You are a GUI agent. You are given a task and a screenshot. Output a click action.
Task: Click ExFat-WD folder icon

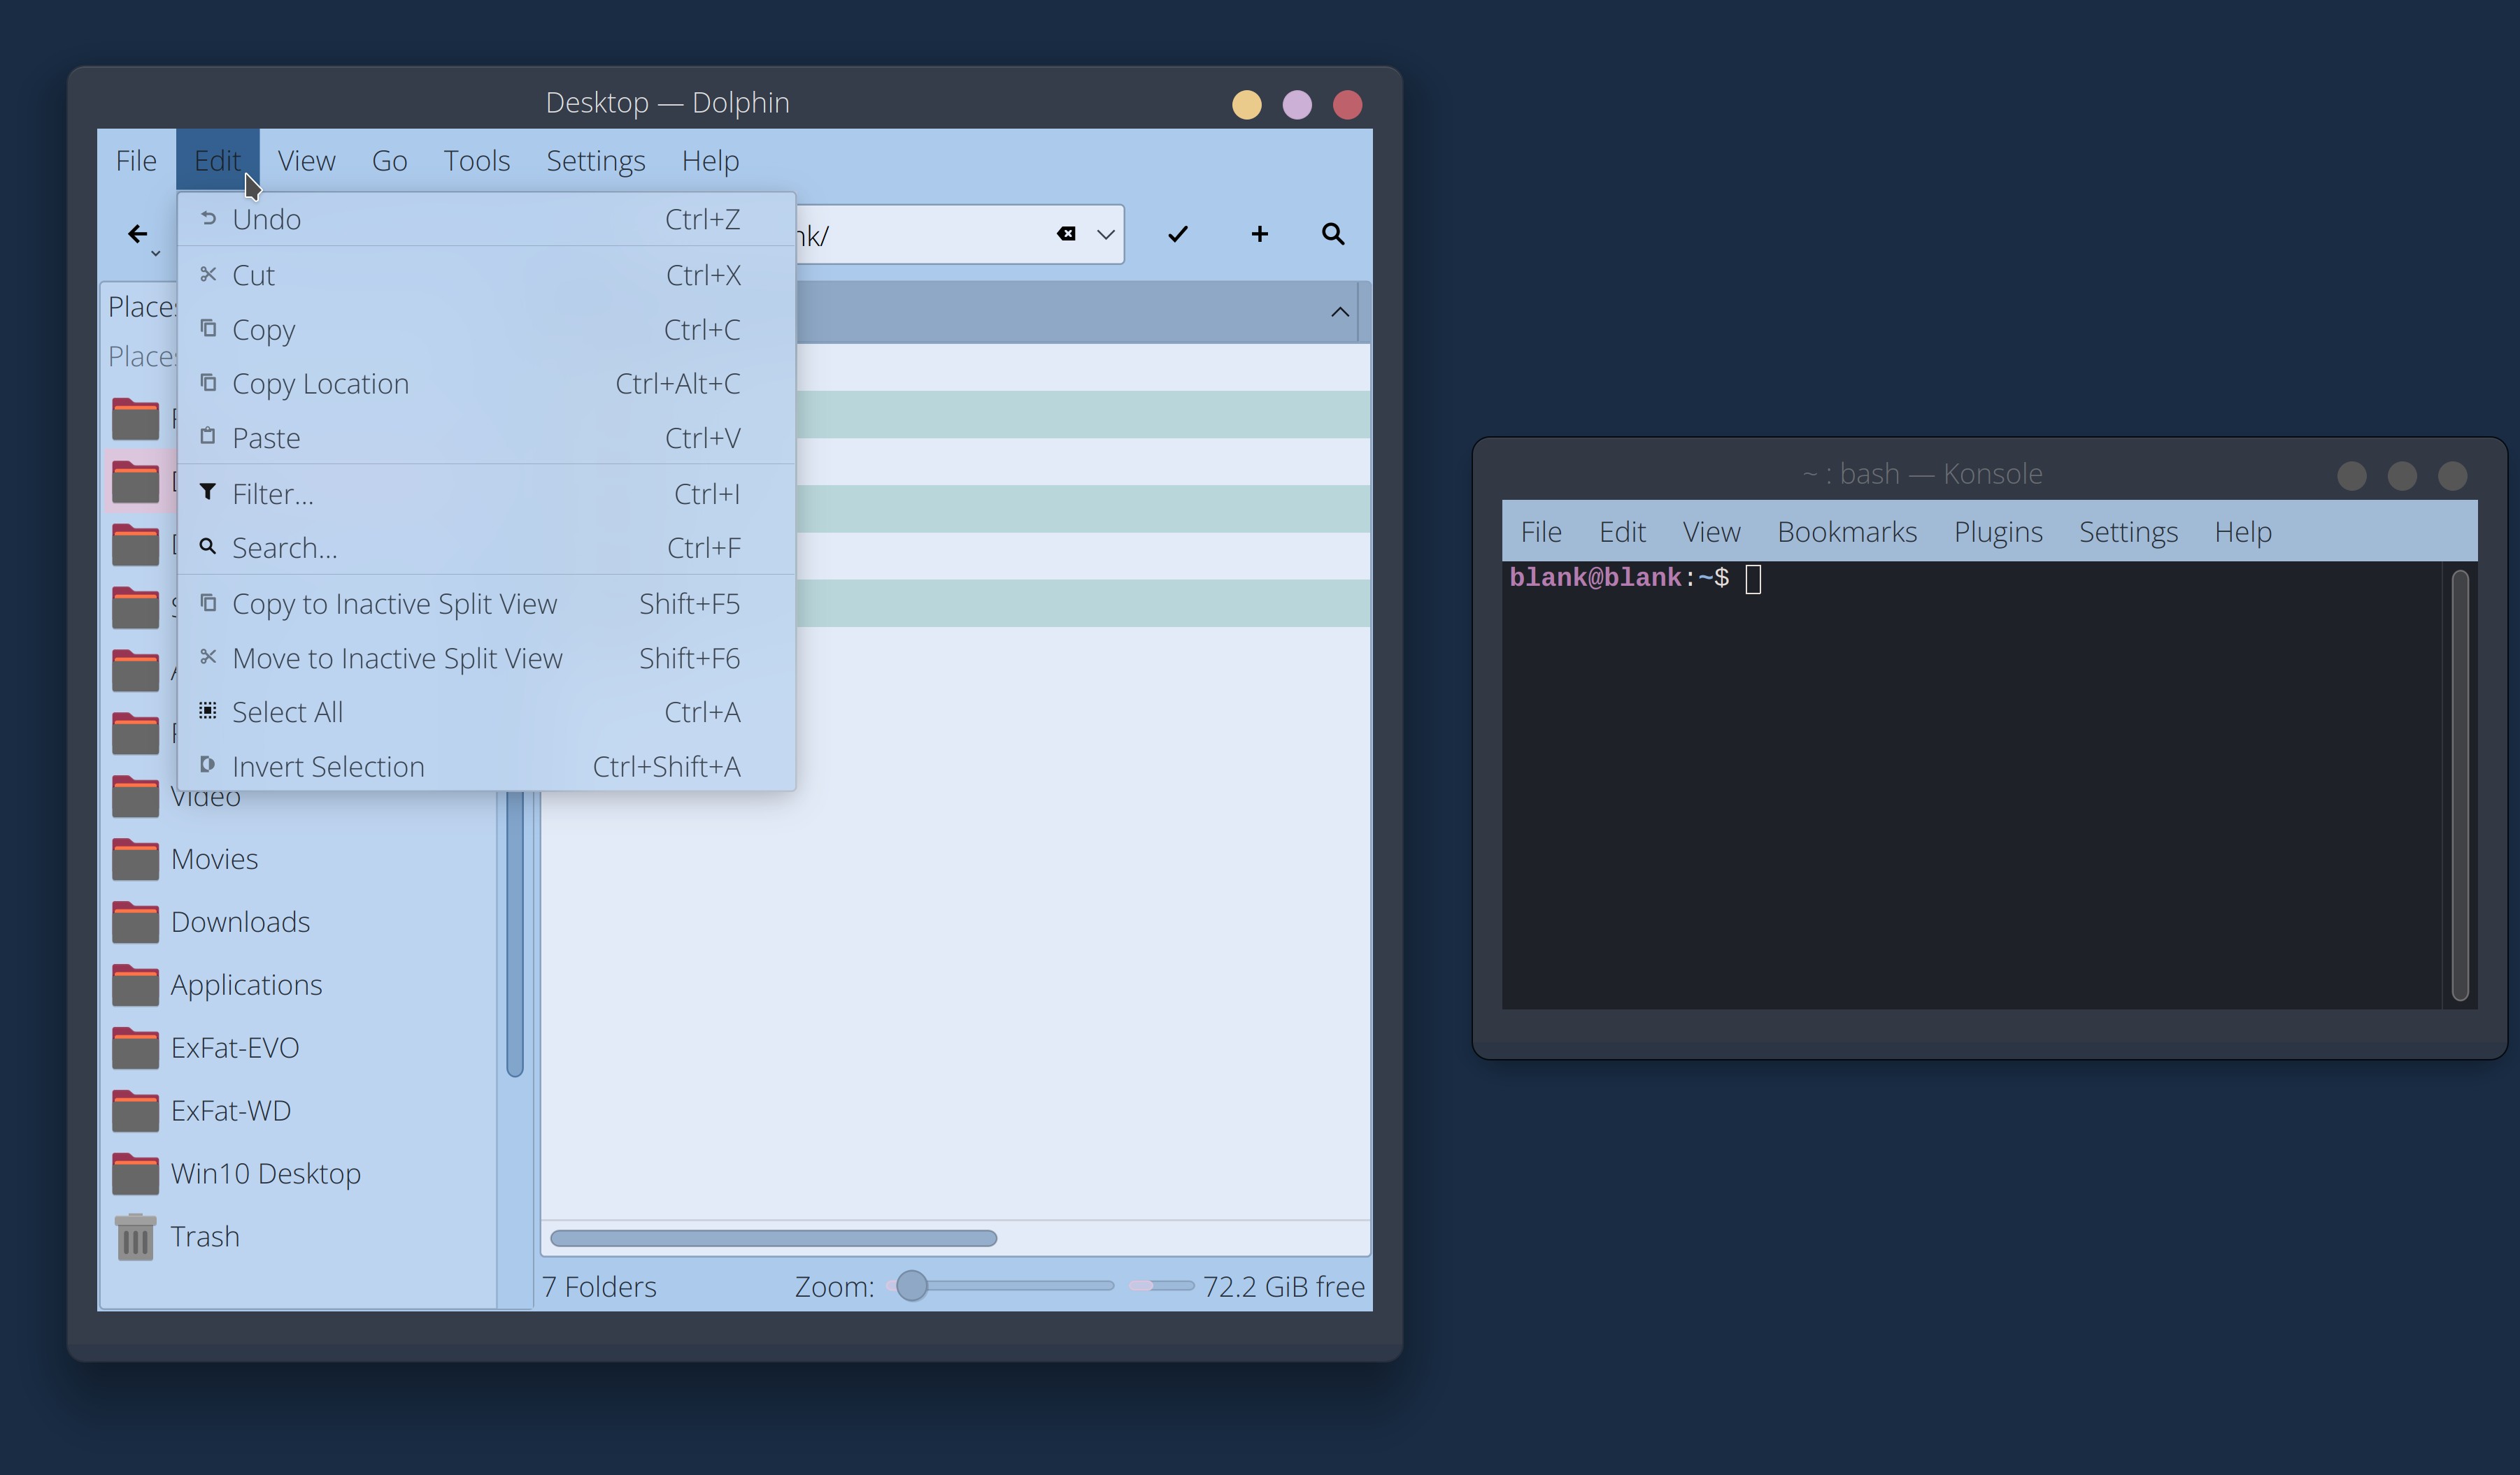pos(135,1111)
